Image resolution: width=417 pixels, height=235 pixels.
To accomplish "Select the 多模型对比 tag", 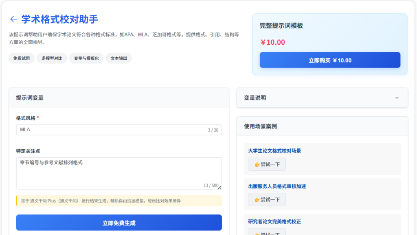I will [x=52, y=58].
